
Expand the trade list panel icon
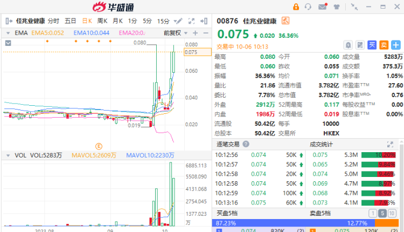point(390,144)
